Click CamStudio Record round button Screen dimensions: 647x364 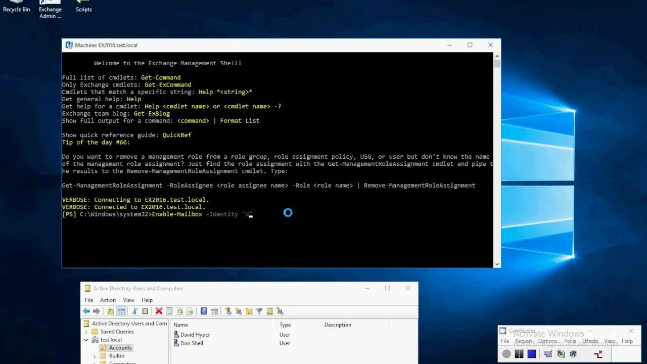tap(506, 354)
